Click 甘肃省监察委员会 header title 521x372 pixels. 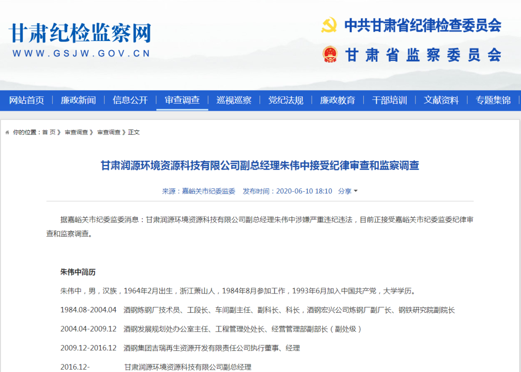(x=423, y=55)
